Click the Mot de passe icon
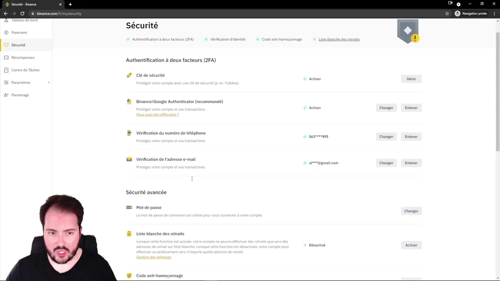This screenshot has height=281, width=500. click(129, 207)
